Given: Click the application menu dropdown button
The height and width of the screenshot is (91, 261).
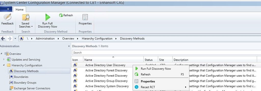Looking at the screenshot, I should tap(6, 9).
